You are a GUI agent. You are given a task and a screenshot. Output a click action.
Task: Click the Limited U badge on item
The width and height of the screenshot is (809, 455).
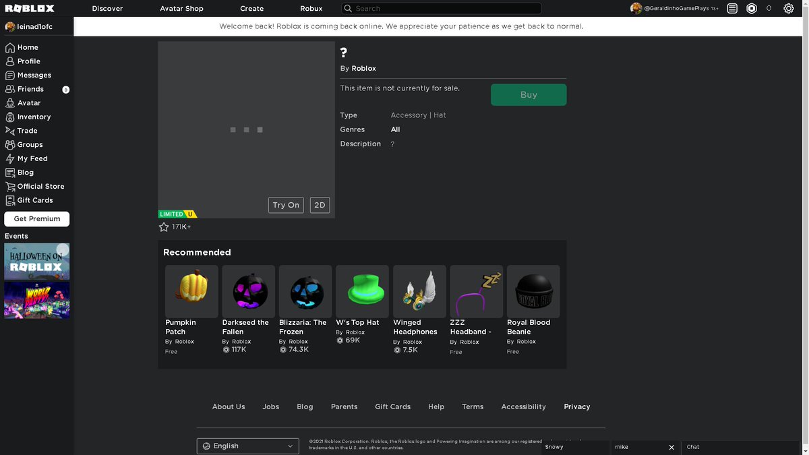coord(178,214)
